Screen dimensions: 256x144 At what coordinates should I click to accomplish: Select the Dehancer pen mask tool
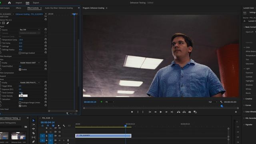pyautogui.click(x=8, y=23)
